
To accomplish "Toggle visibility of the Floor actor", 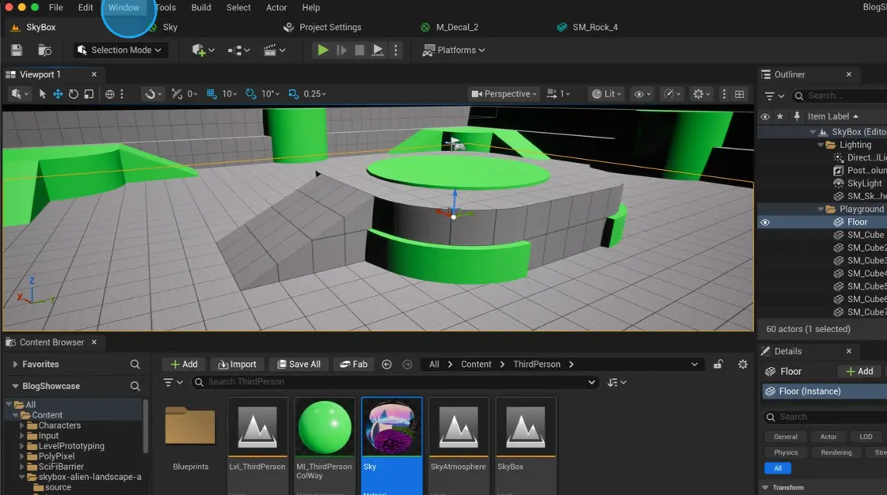I will [765, 221].
